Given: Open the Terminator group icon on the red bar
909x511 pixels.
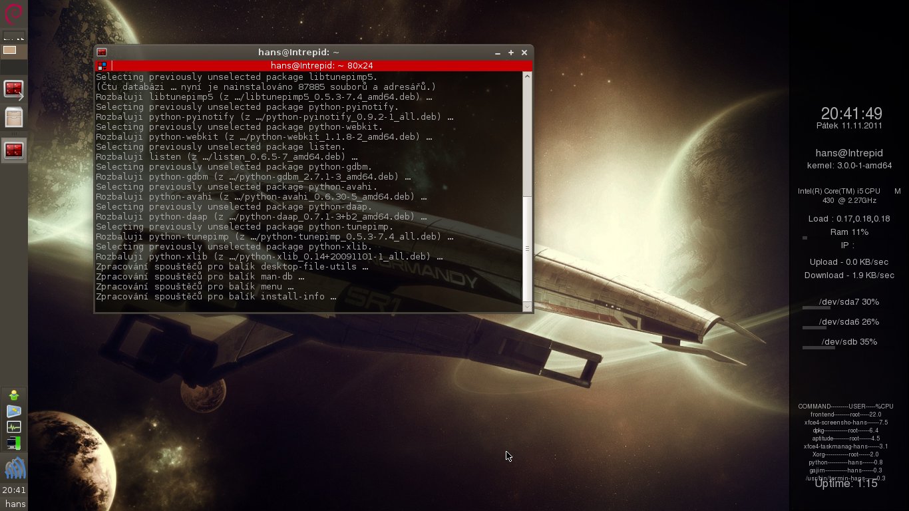Looking at the screenshot, I should coord(102,66).
